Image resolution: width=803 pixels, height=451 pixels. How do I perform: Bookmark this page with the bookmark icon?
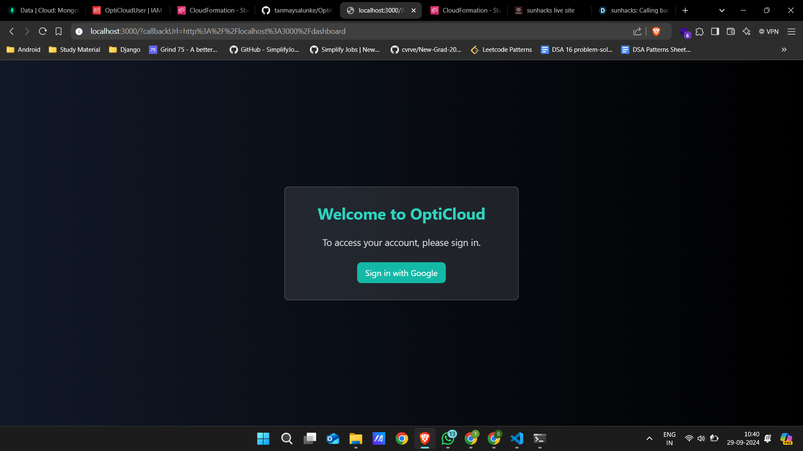click(59, 31)
